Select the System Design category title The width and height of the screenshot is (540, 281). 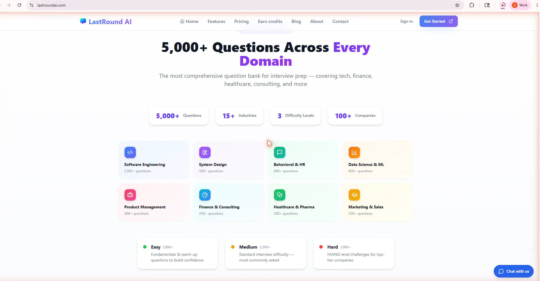click(213, 164)
